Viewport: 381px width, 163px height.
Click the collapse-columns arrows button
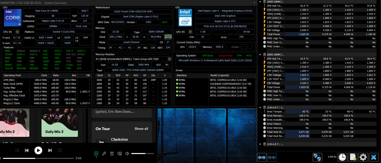pos(272,157)
